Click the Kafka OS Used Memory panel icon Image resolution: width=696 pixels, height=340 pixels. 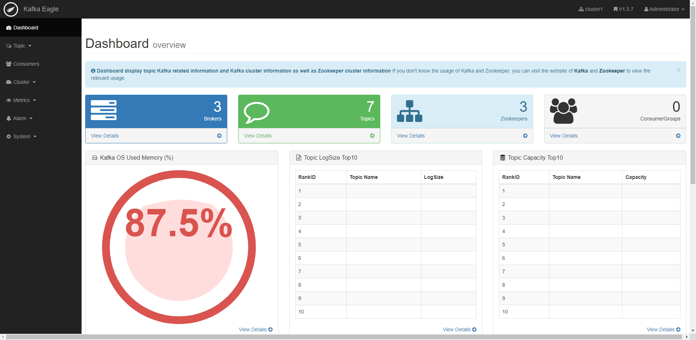[95, 158]
